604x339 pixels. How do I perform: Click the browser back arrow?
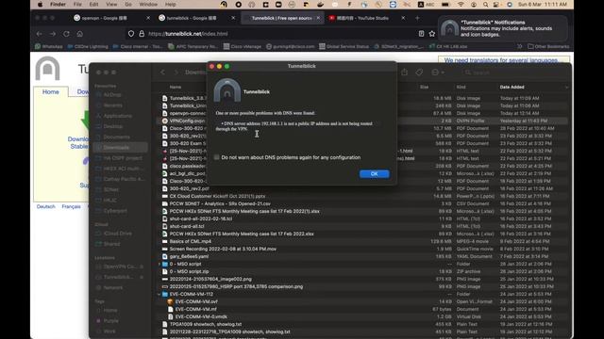40,34
